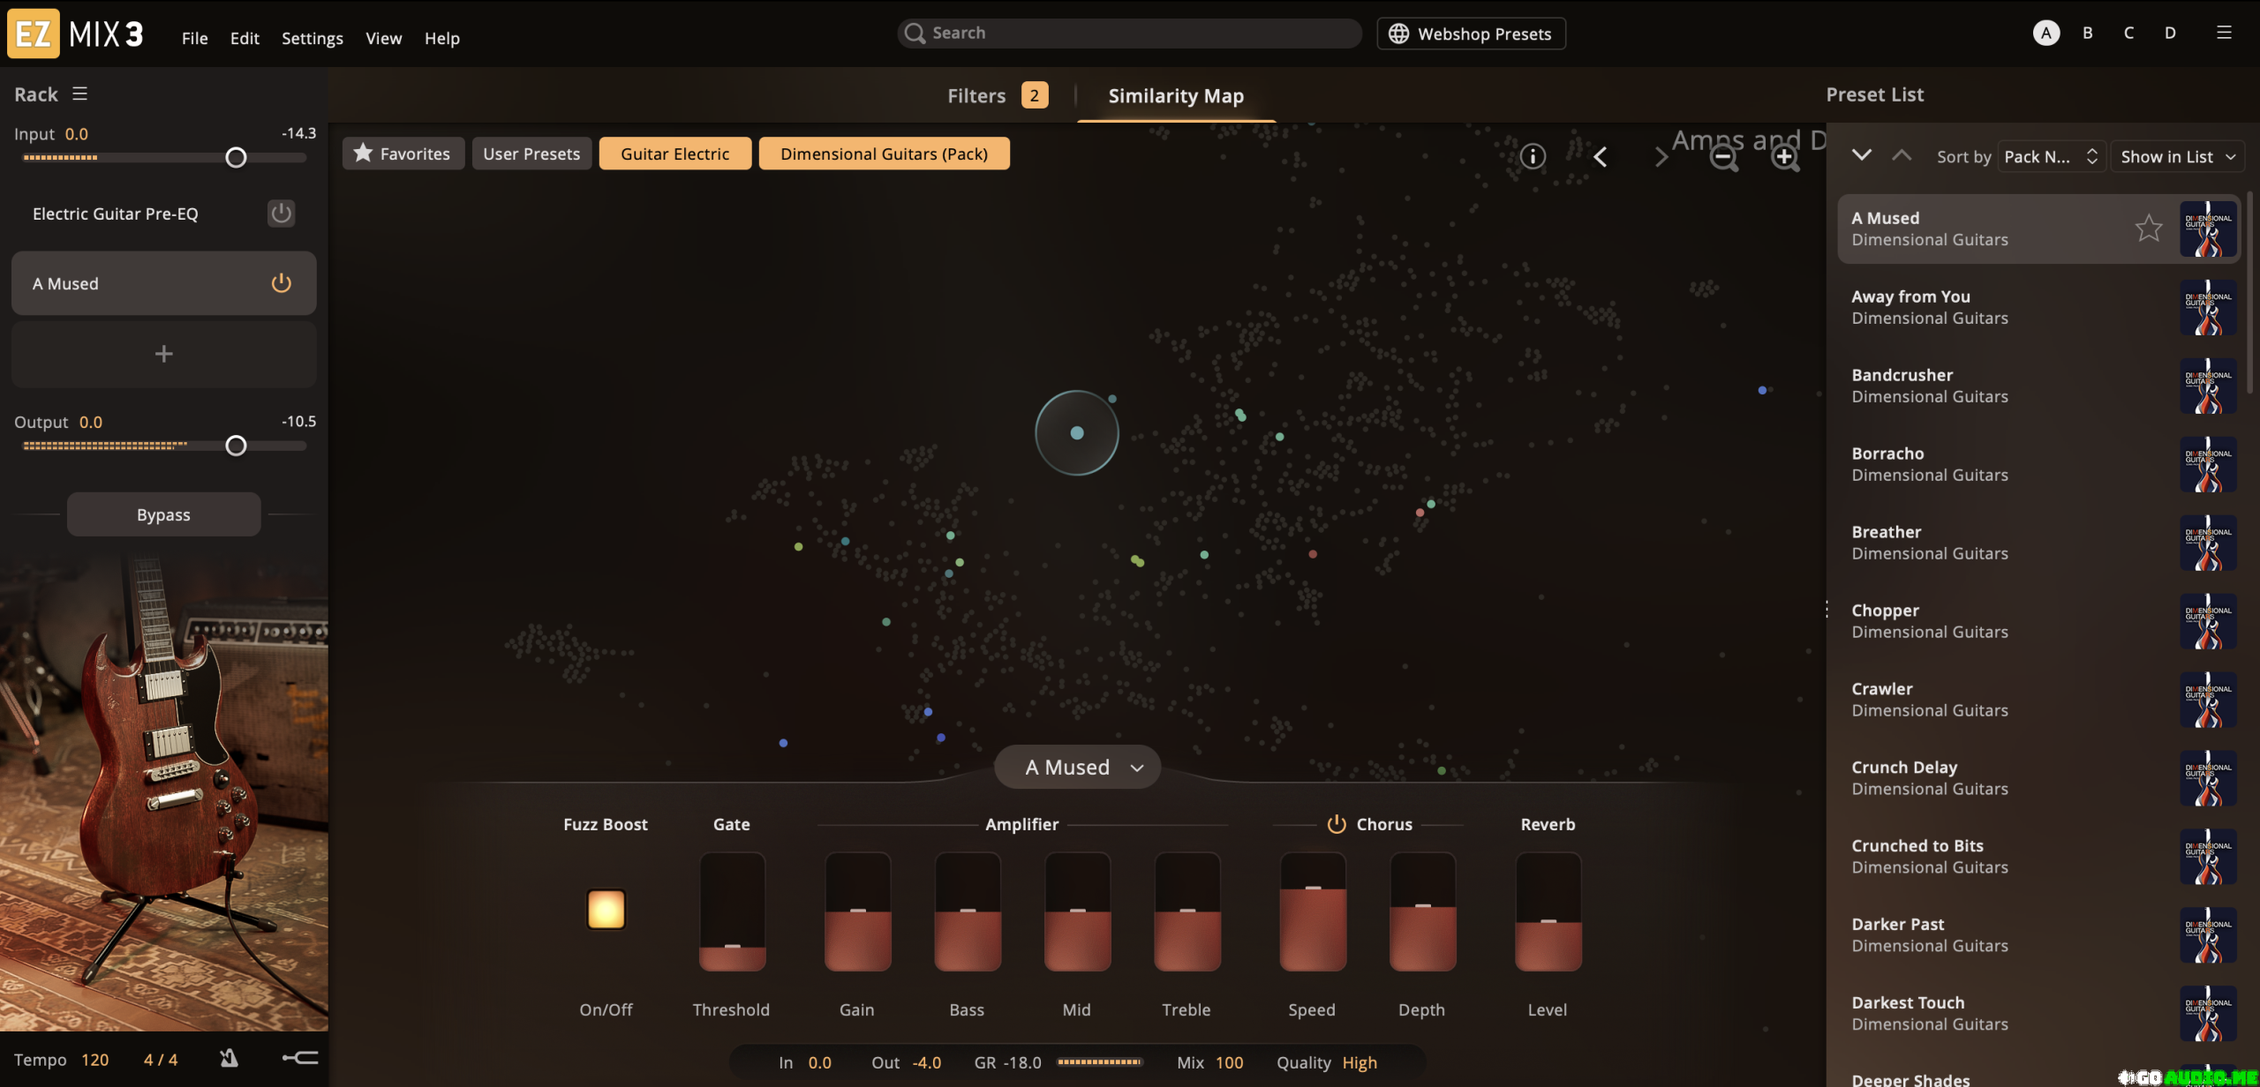Select previous preset with up chevron
The height and width of the screenshot is (1087, 2260).
tap(1902, 155)
